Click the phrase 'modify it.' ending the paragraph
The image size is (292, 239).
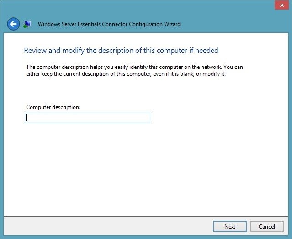[214, 74]
